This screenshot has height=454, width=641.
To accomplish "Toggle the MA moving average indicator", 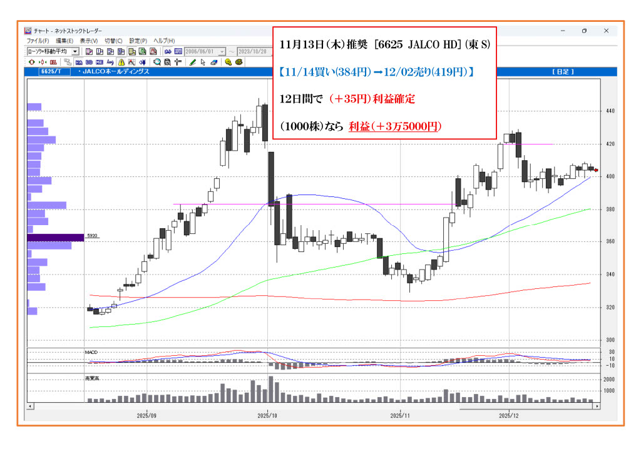I will pos(79,62).
